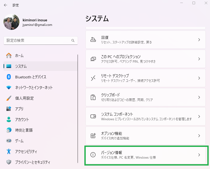The image size is (210, 169).
Task: Click the privacy shield icon
Action: [x=9, y=162]
